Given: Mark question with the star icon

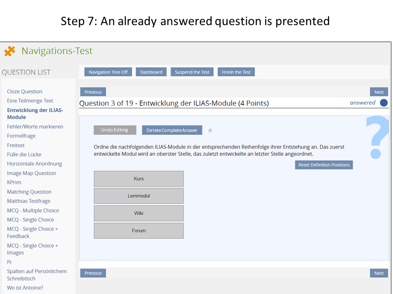Looking at the screenshot, I should [210, 130].
